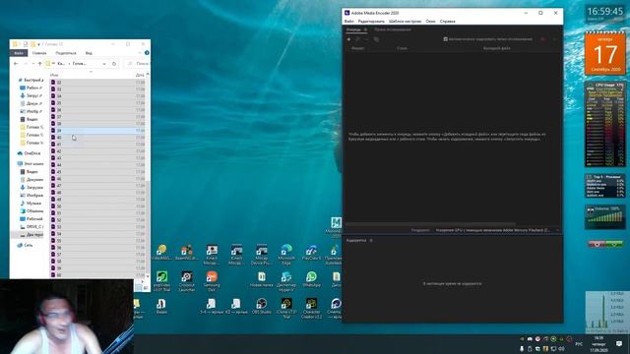Click the Выходной файл column header
Image resolution: width=630 pixels, height=354 pixels.
pos(496,48)
